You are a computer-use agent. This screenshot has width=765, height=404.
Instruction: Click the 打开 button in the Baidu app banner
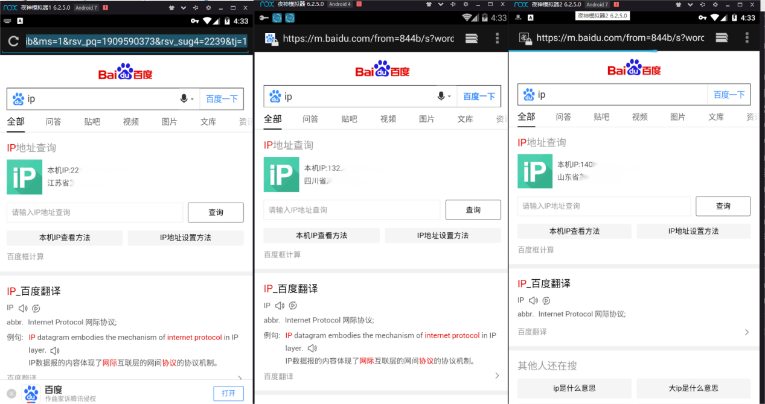pos(228,393)
